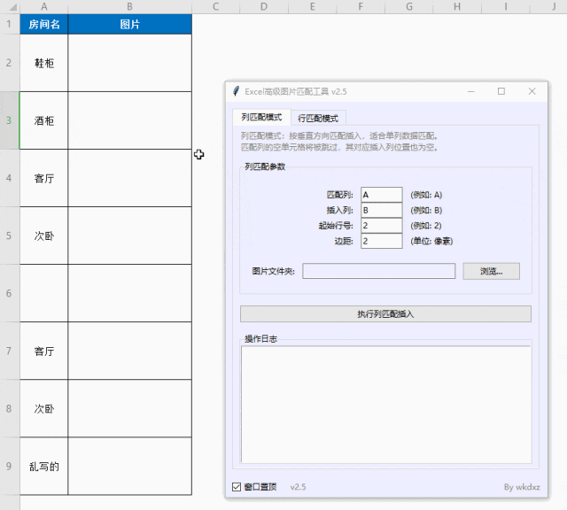This screenshot has height=510, width=567.
Task: Click the 图片 header cell
Action: 130,24
